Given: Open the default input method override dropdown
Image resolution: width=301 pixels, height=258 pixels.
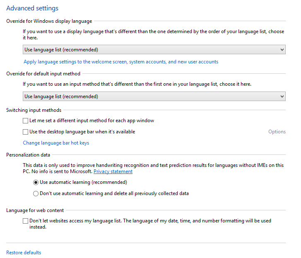Looking at the screenshot, I should pos(154,96).
